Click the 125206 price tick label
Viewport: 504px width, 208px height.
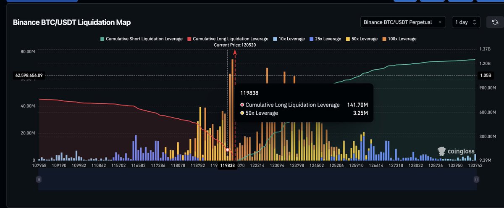point(336,166)
